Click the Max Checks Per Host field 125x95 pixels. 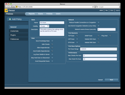pyautogui.click(x=100, y=56)
